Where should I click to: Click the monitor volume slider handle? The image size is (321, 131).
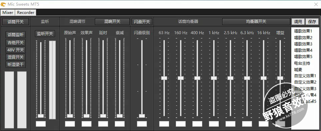41,116
